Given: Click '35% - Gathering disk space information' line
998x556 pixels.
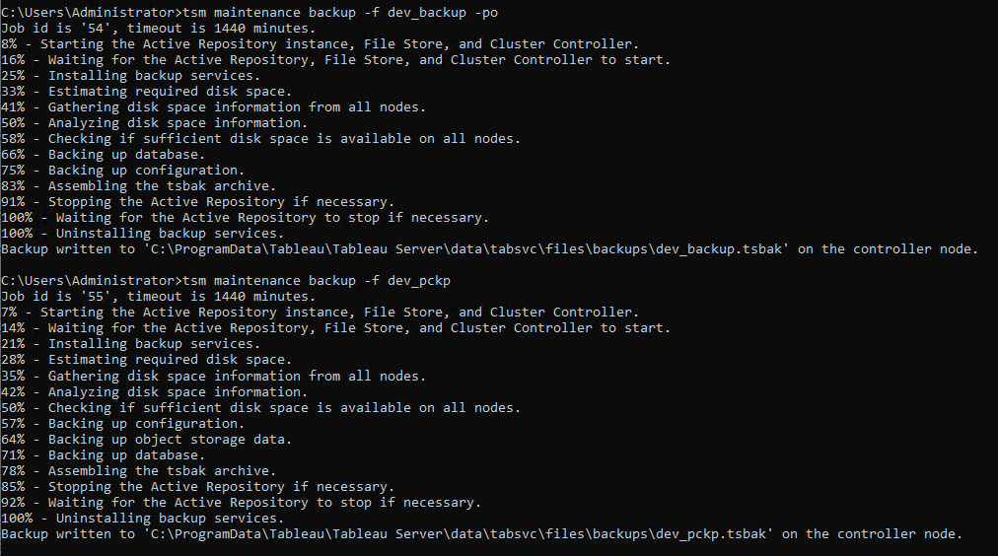Looking at the screenshot, I should pyautogui.click(x=213, y=377).
